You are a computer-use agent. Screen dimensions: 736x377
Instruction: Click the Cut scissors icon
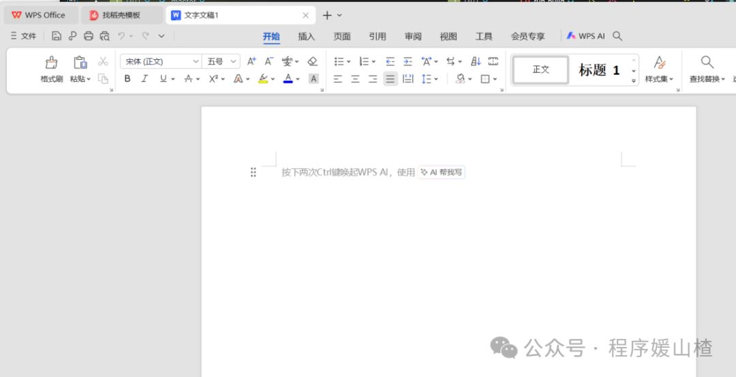[103, 61]
